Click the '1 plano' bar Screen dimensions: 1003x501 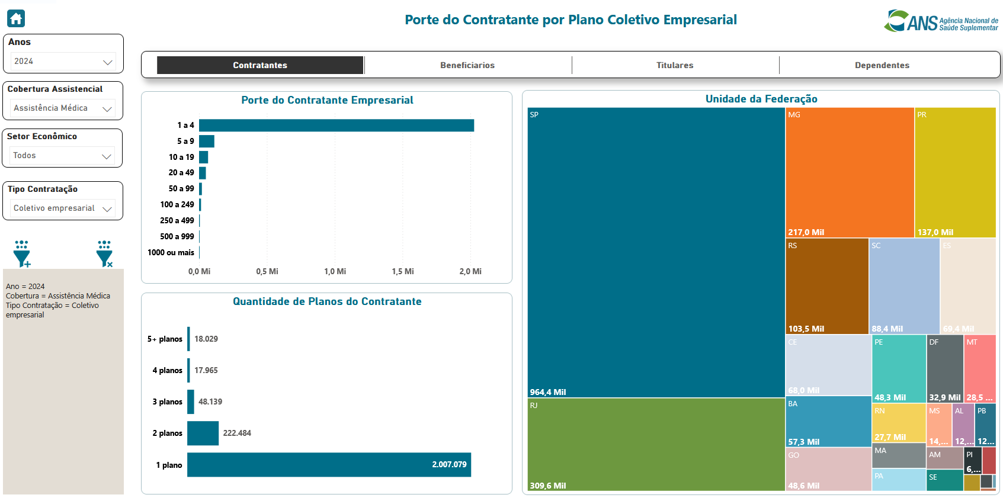point(329,465)
